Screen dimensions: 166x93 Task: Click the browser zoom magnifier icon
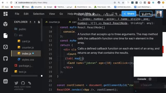[x=119, y=3]
